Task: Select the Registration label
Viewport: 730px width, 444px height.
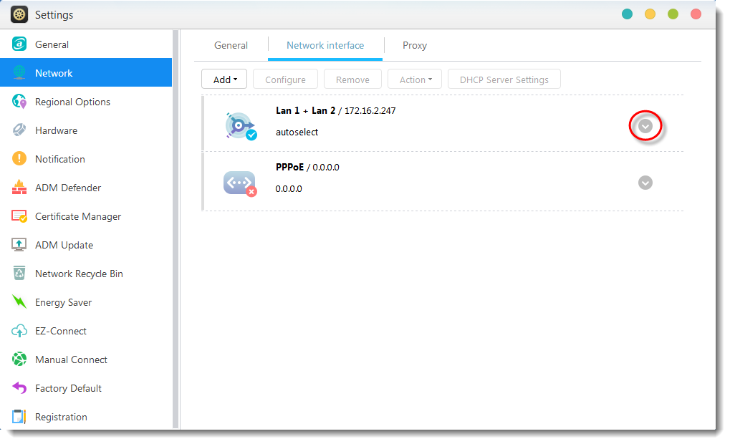Action: [61, 417]
